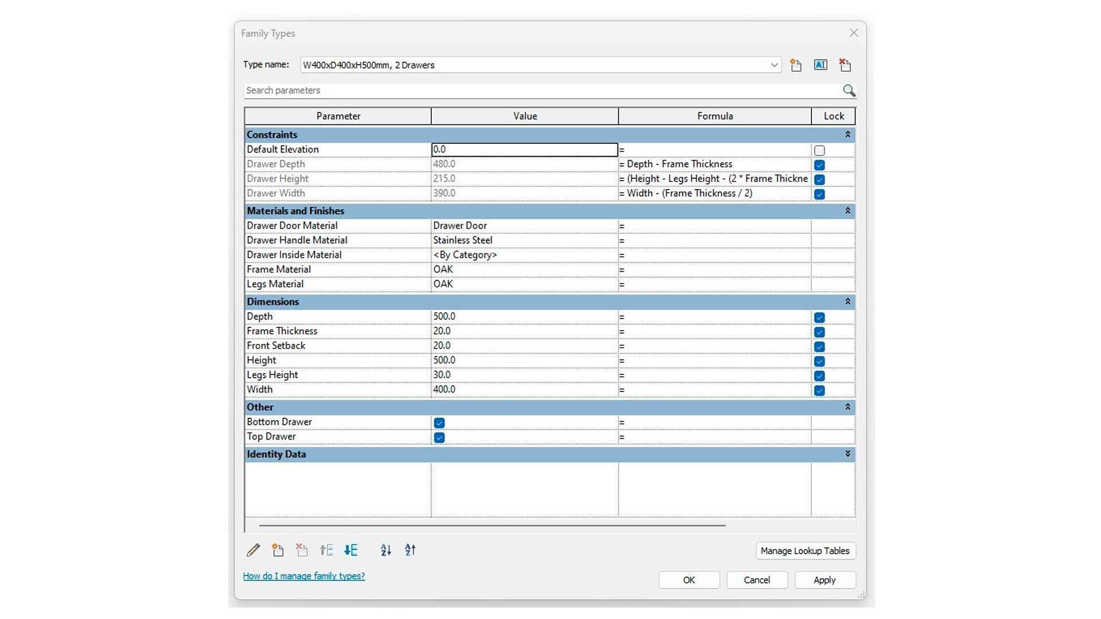
Task: Click the Delete Type icon at top right
Action: [845, 65]
